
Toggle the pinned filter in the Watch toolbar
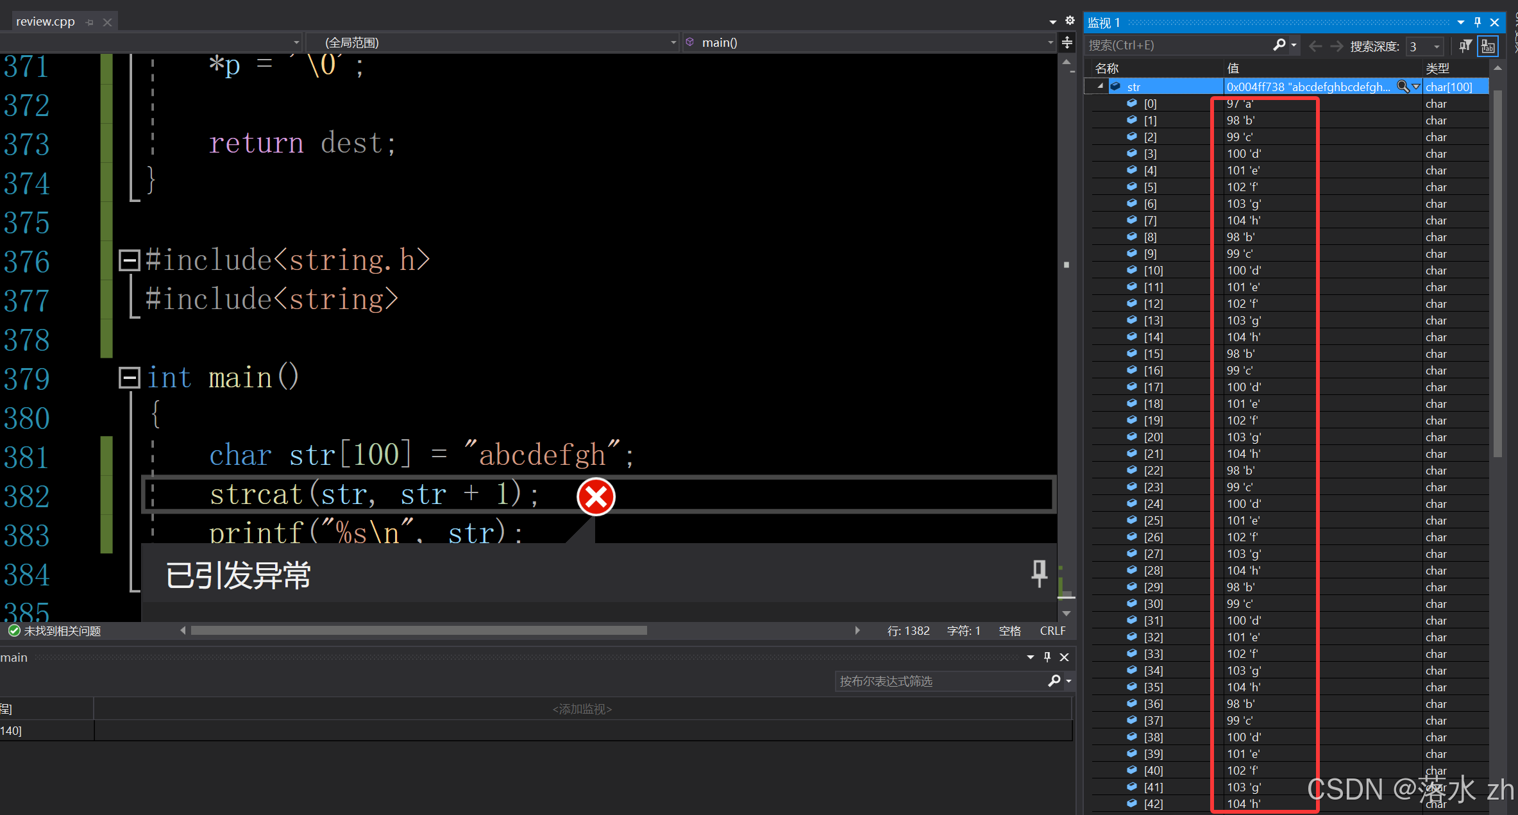(x=1465, y=46)
